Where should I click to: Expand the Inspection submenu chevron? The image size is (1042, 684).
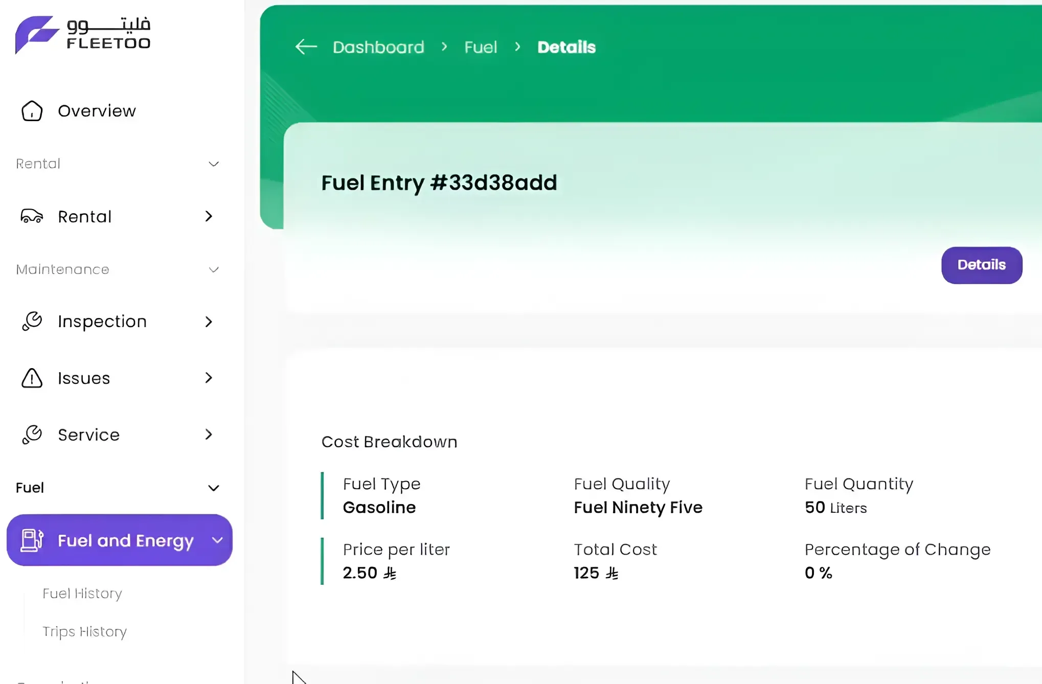[x=209, y=322]
